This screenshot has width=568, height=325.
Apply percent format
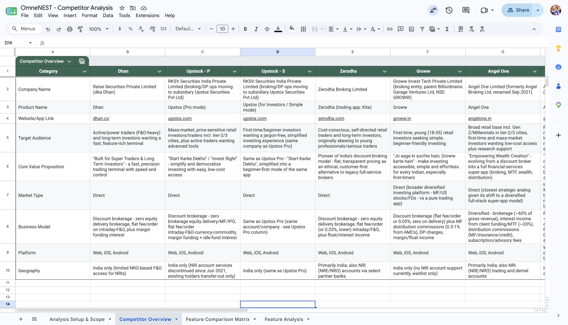click(x=130, y=29)
